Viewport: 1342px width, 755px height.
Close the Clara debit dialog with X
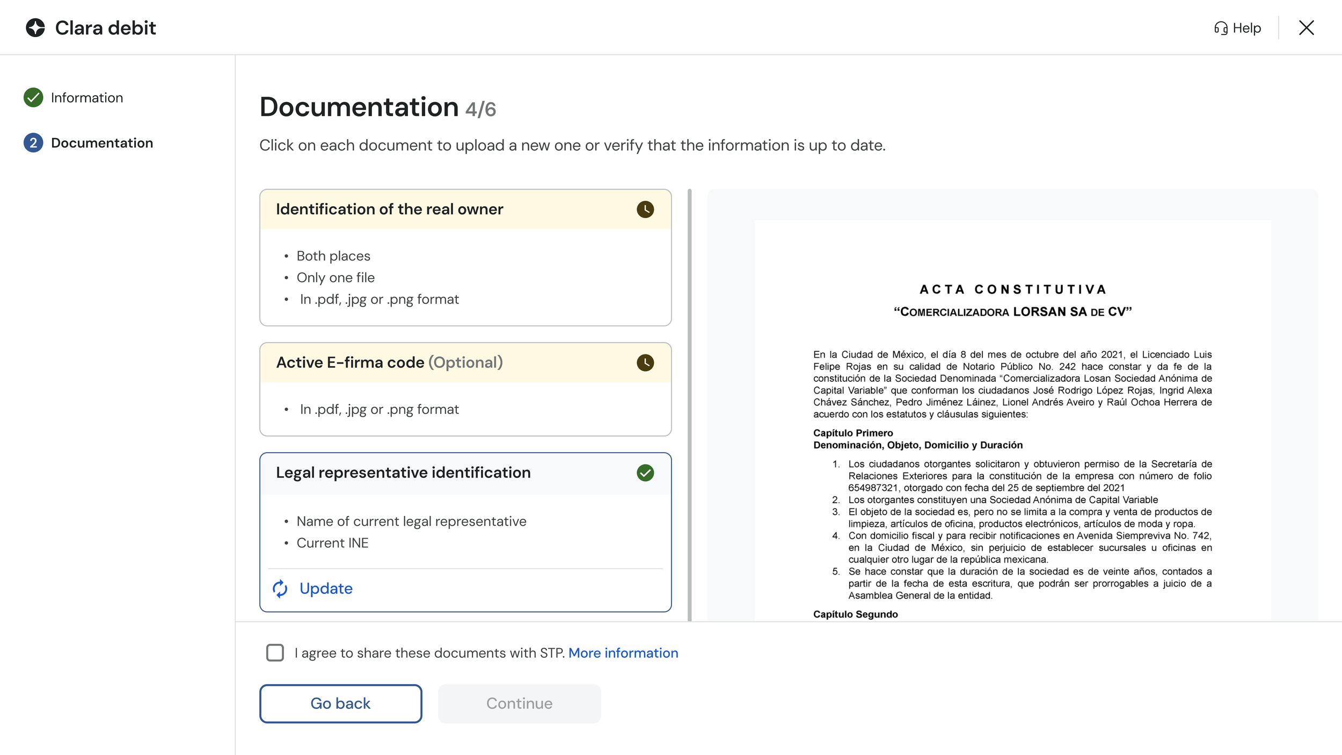(1306, 28)
